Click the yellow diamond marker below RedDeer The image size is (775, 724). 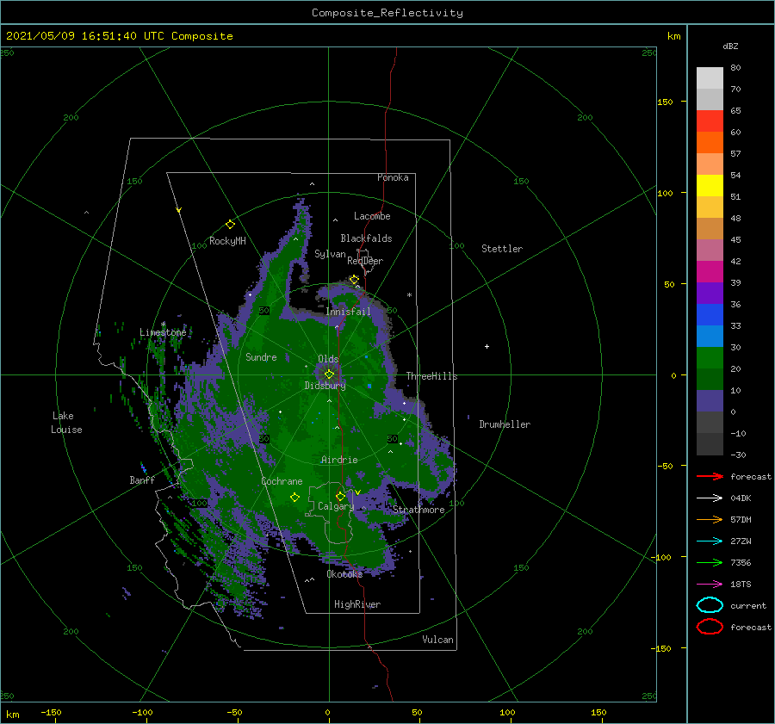pos(354,280)
